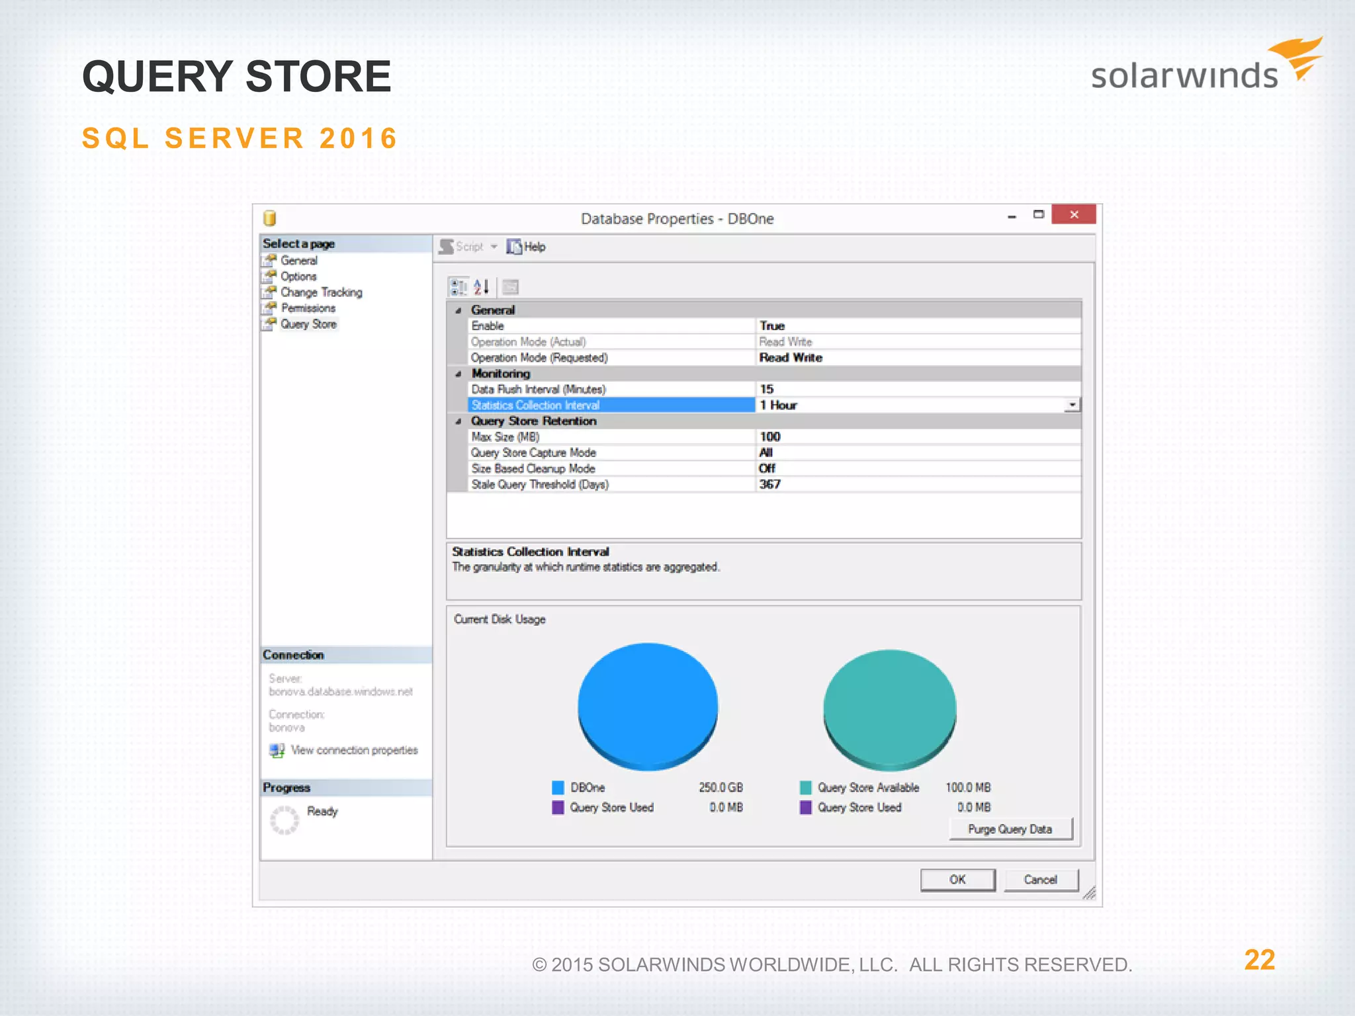
Task: Select the Statistics Collection Interval row
Action: point(774,405)
